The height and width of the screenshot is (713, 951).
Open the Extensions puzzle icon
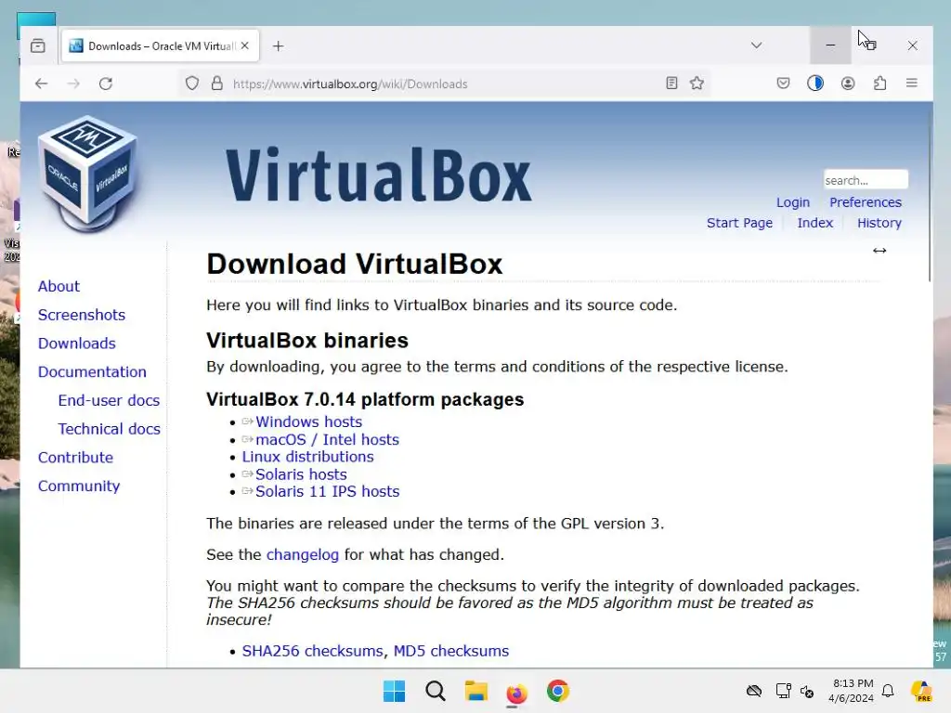pos(880,83)
